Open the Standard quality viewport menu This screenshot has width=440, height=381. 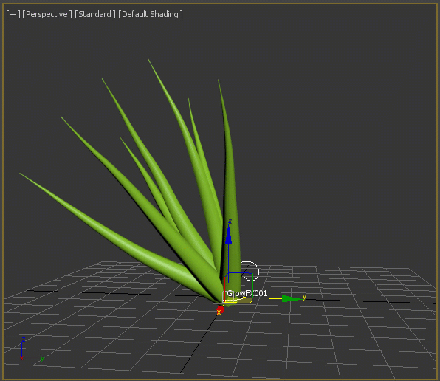tap(94, 14)
